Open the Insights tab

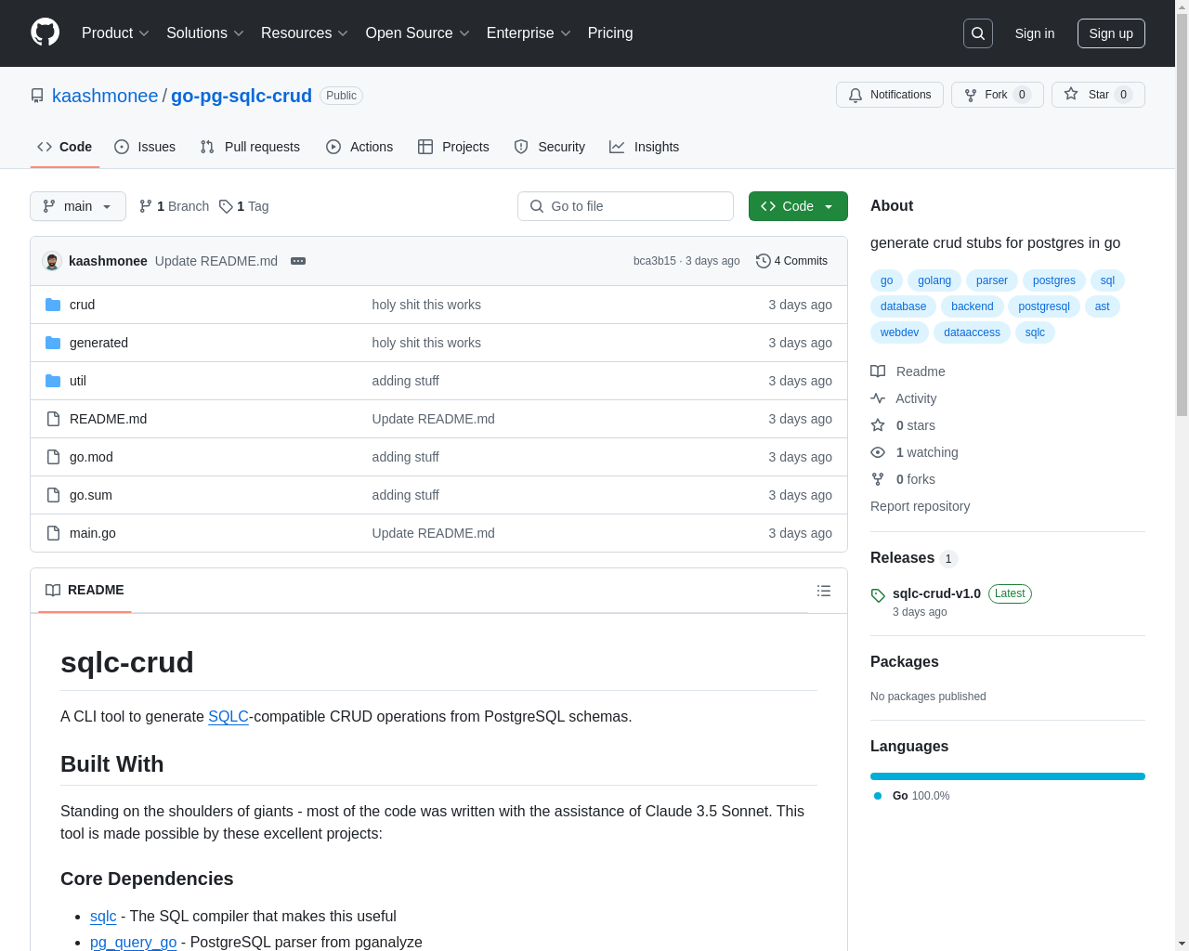645,147
